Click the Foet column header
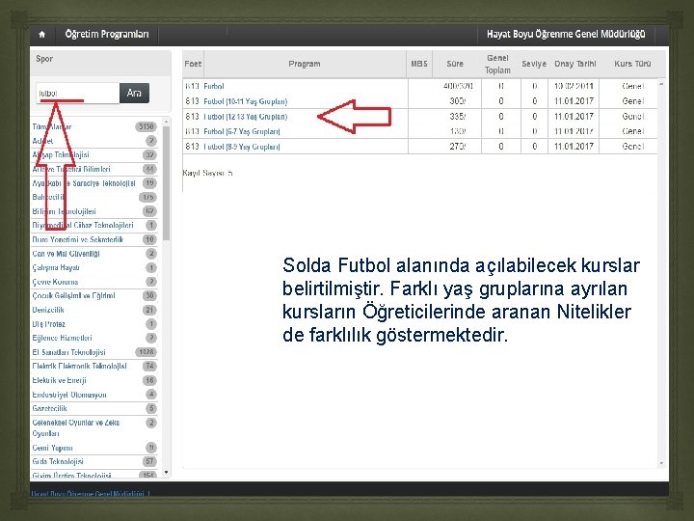 (x=193, y=64)
